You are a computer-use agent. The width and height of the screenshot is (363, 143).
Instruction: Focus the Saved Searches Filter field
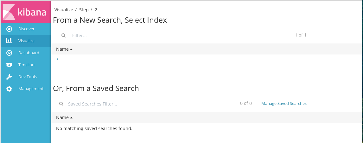(150, 104)
